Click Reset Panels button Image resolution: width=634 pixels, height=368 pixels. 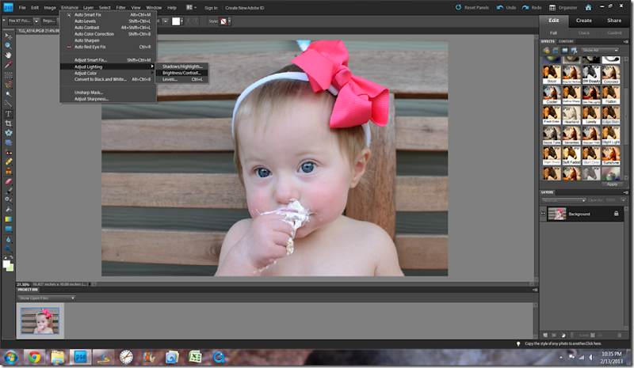(474, 7)
